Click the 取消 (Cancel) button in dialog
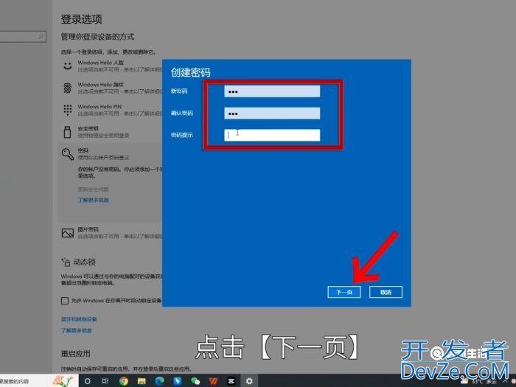 386,292
